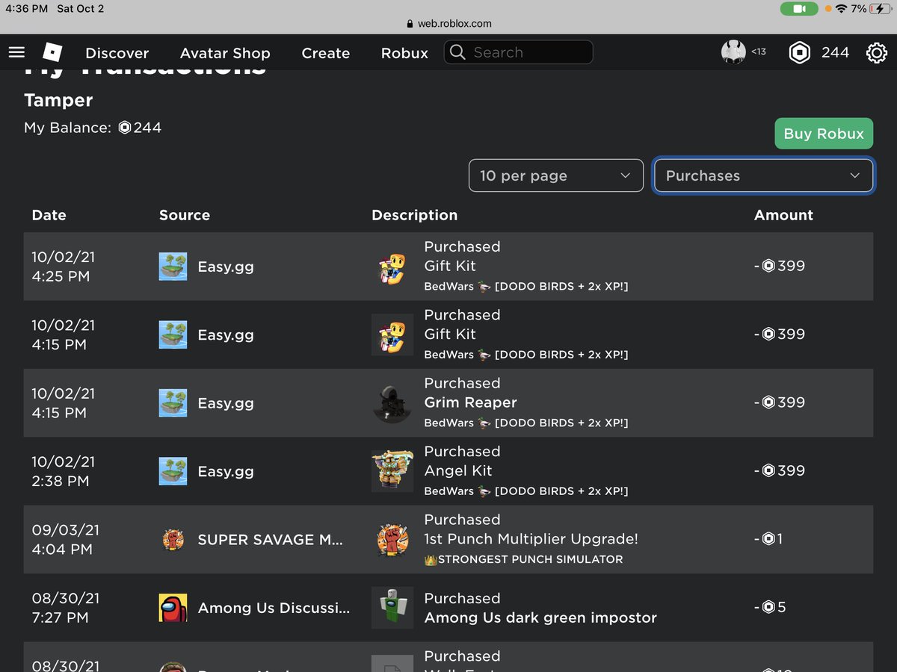Click the magnifier search icon
897x672 pixels.
459,52
